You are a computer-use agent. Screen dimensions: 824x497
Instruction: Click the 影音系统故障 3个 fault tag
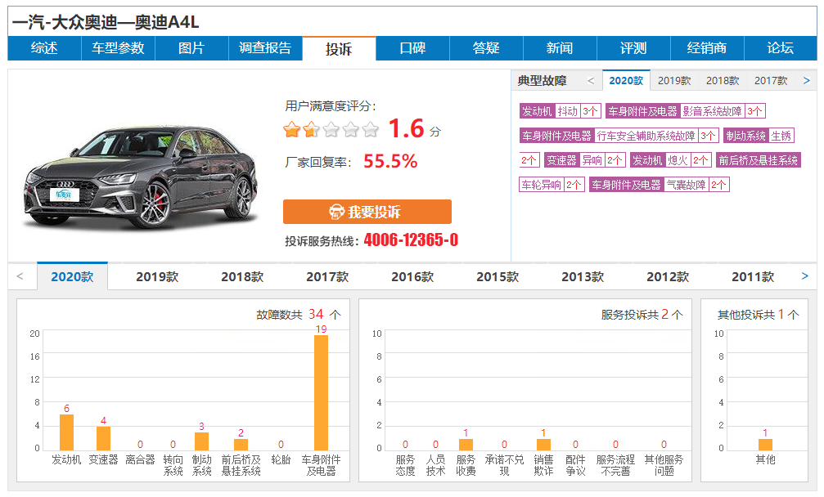click(685, 111)
